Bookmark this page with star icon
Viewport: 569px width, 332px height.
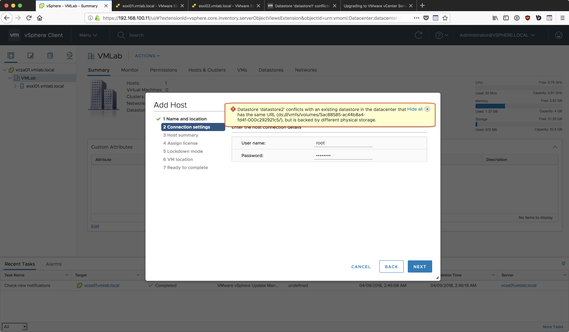click(445, 18)
